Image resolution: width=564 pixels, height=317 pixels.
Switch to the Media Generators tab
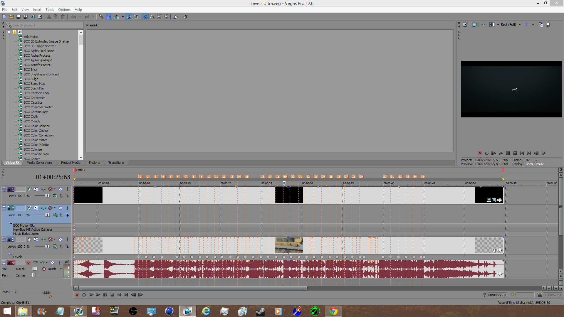[x=39, y=163]
